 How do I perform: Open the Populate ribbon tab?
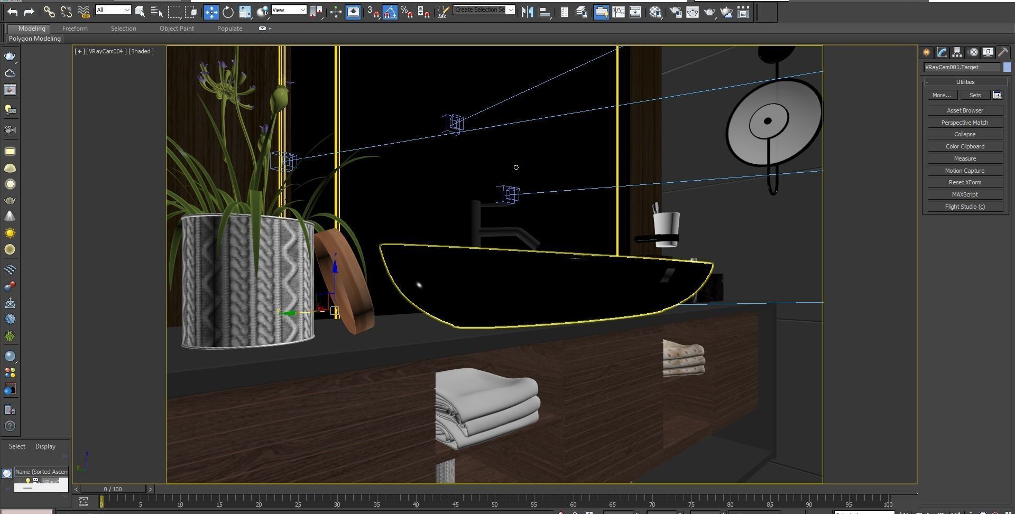pyautogui.click(x=230, y=29)
